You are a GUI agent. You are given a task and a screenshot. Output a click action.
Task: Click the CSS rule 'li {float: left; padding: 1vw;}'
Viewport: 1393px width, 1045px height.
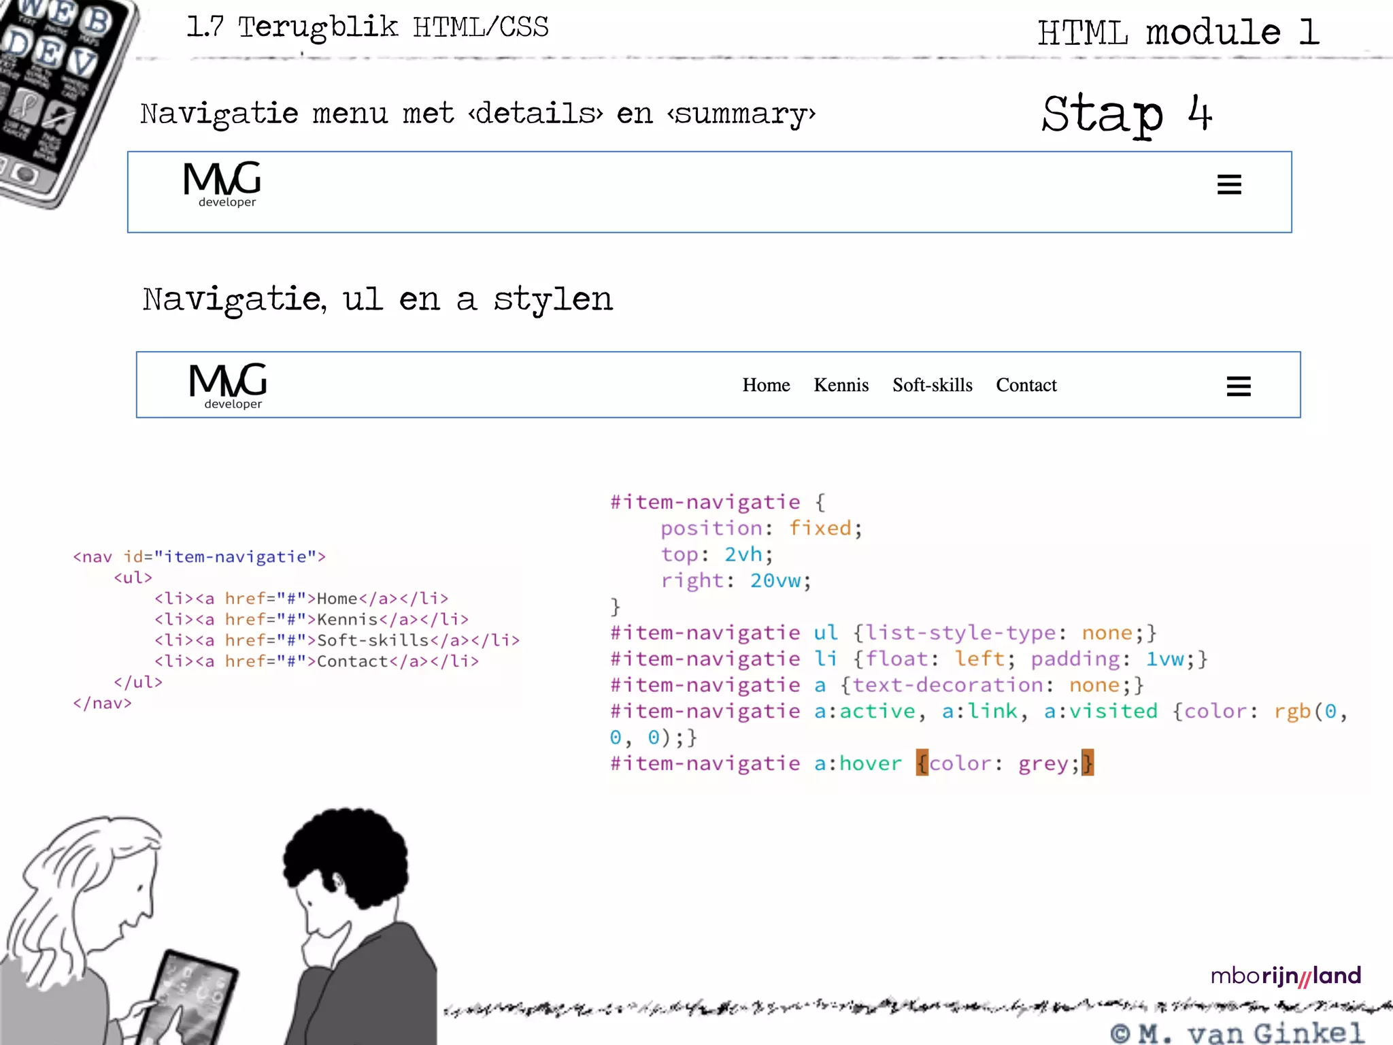pos(909,659)
